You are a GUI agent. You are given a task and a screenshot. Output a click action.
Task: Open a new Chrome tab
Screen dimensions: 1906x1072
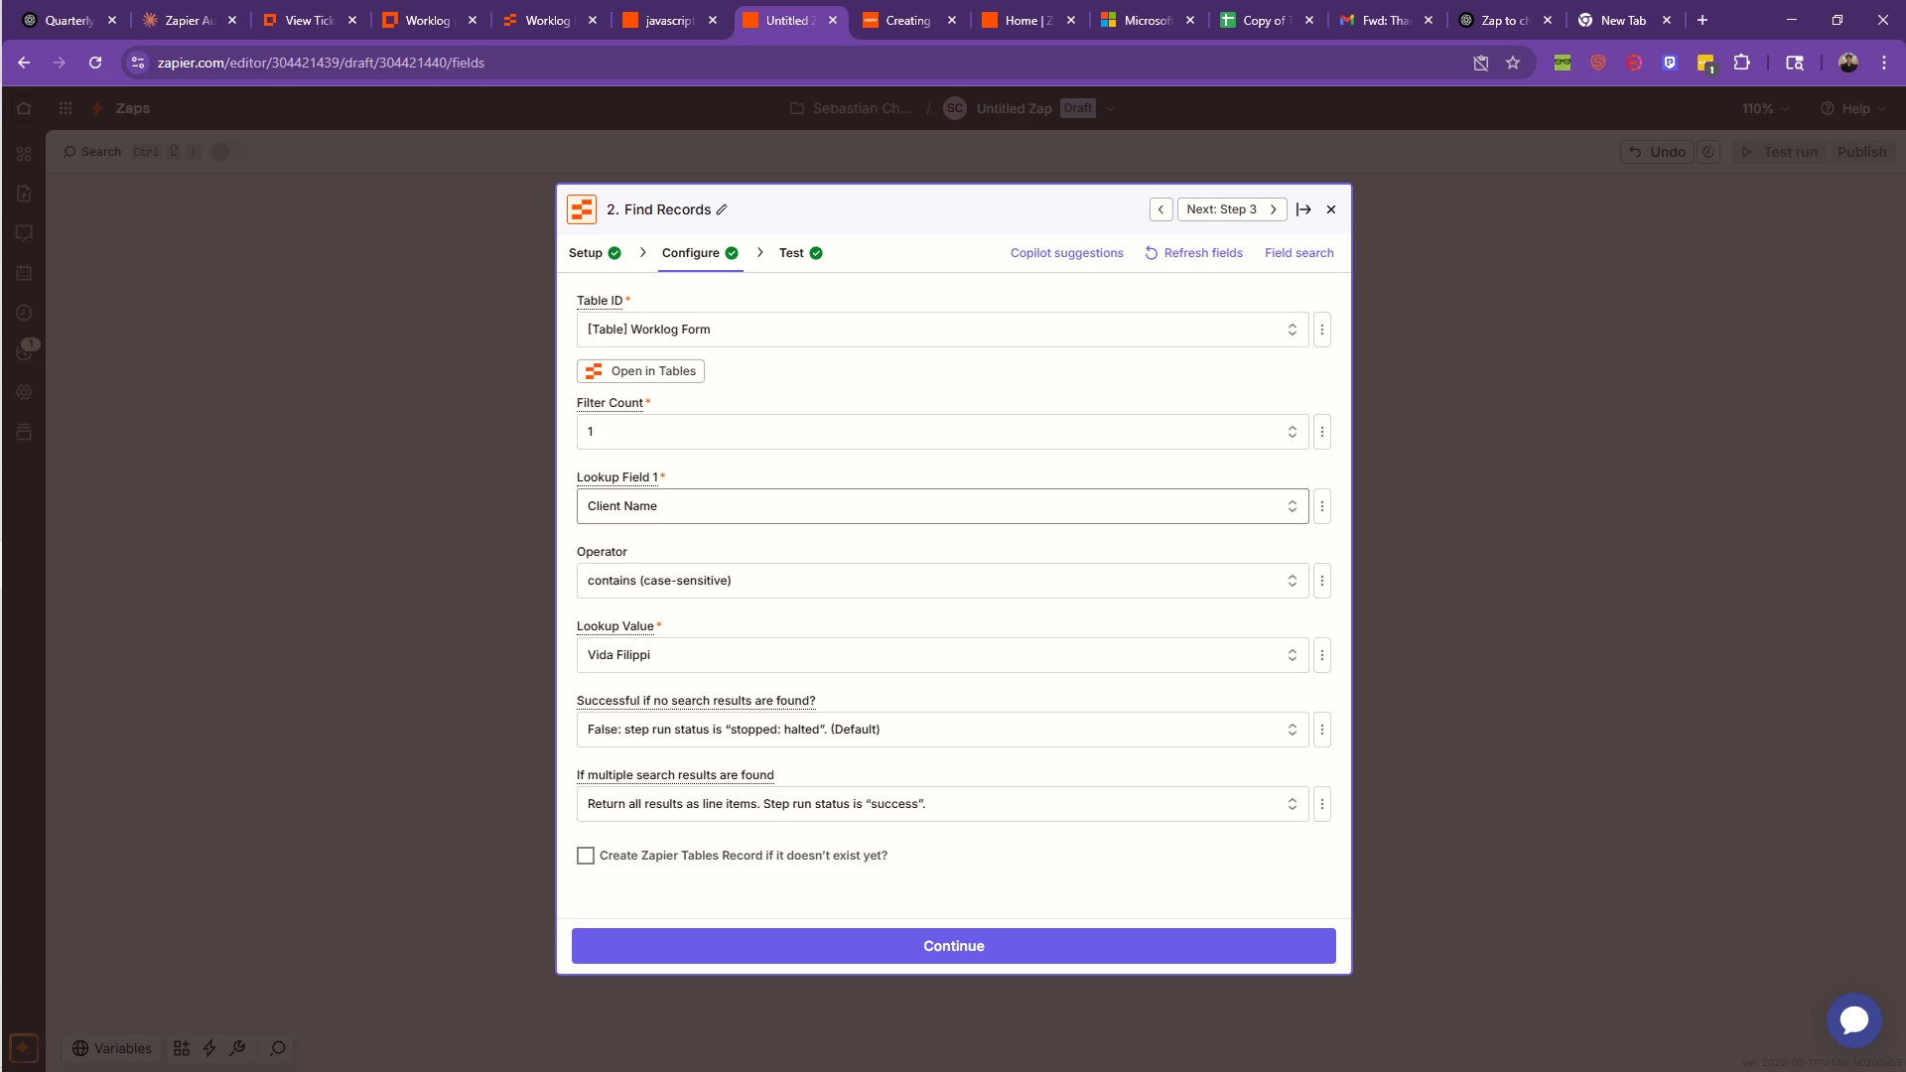coord(1702,20)
